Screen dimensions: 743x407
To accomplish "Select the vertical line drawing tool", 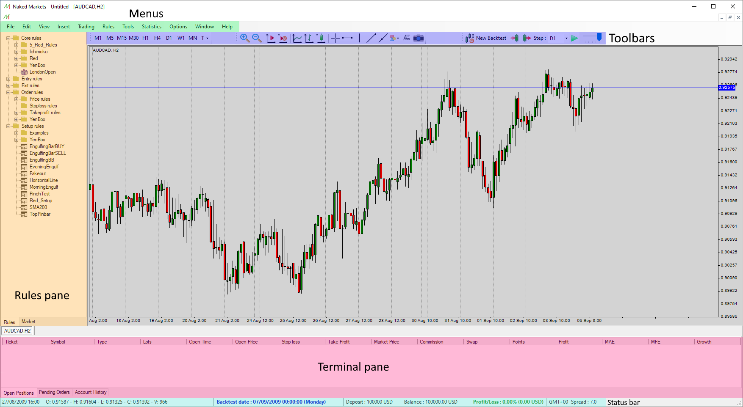I will [359, 38].
